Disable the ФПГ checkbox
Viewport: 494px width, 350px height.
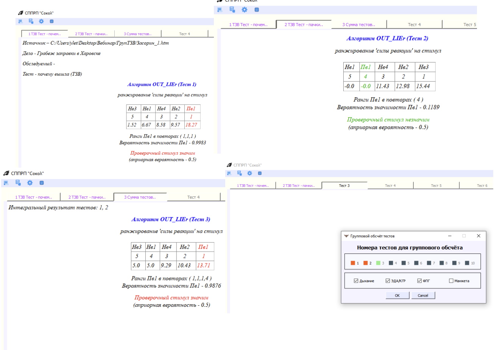point(419,281)
